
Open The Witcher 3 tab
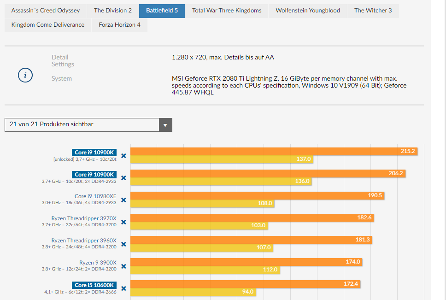coord(373,11)
